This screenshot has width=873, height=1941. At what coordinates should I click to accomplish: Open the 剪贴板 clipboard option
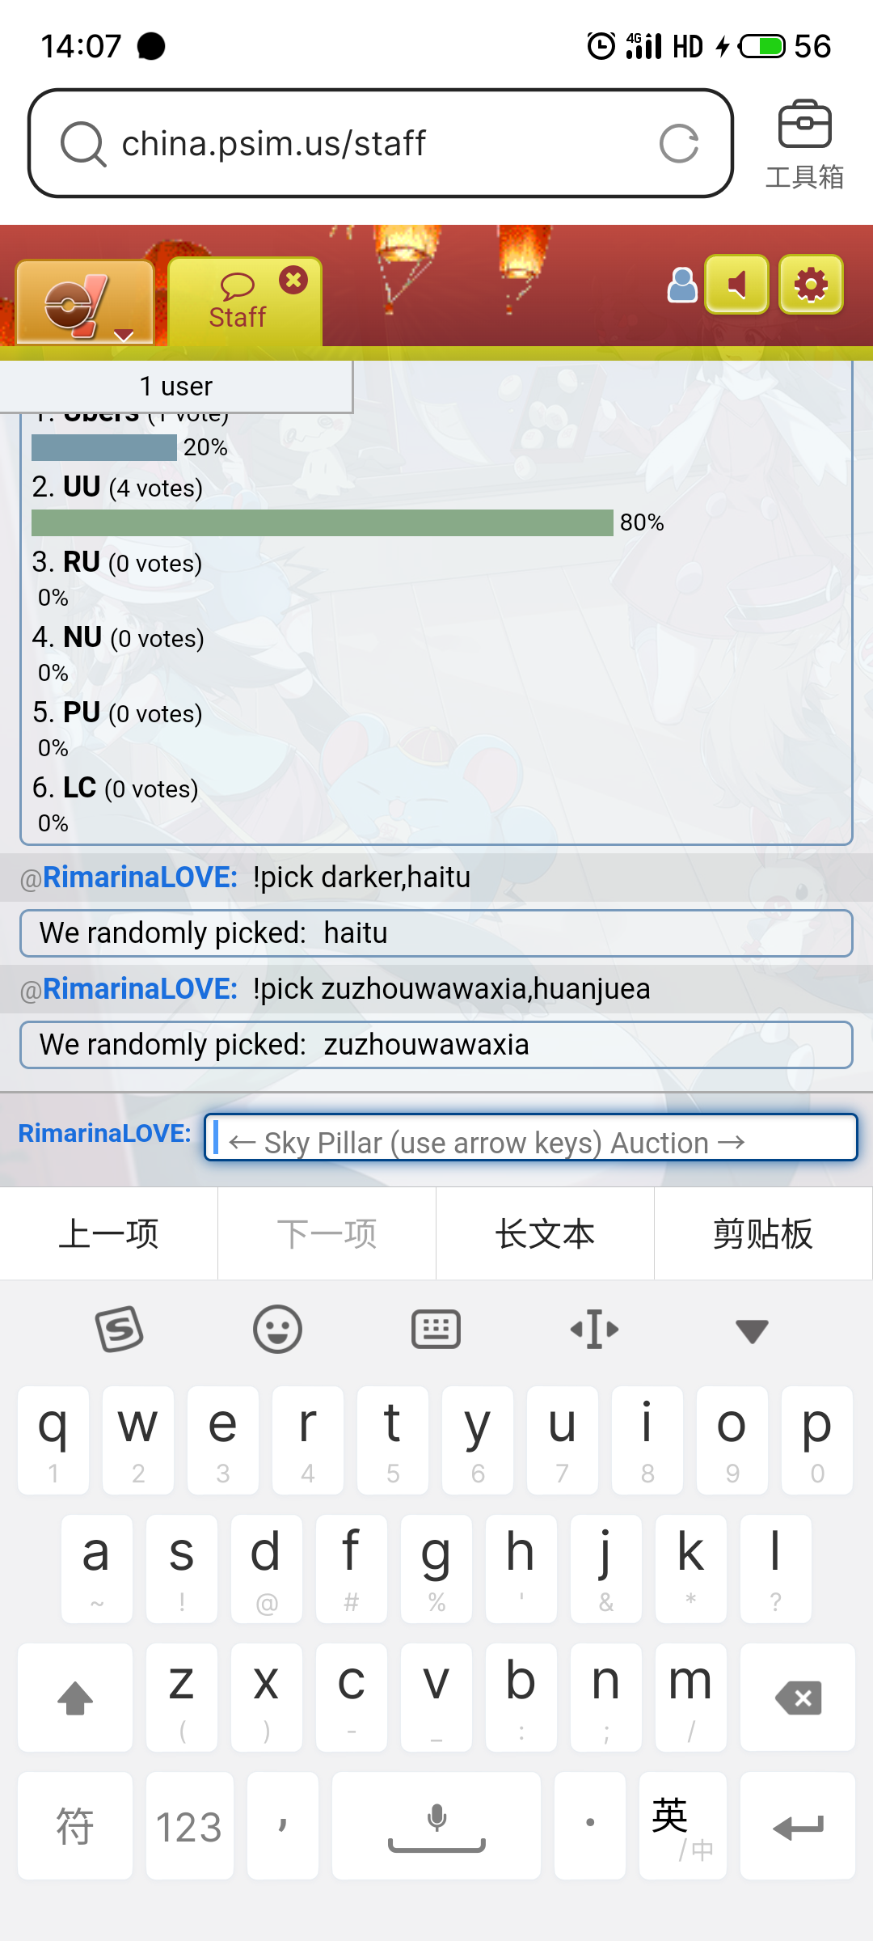coord(763,1234)
